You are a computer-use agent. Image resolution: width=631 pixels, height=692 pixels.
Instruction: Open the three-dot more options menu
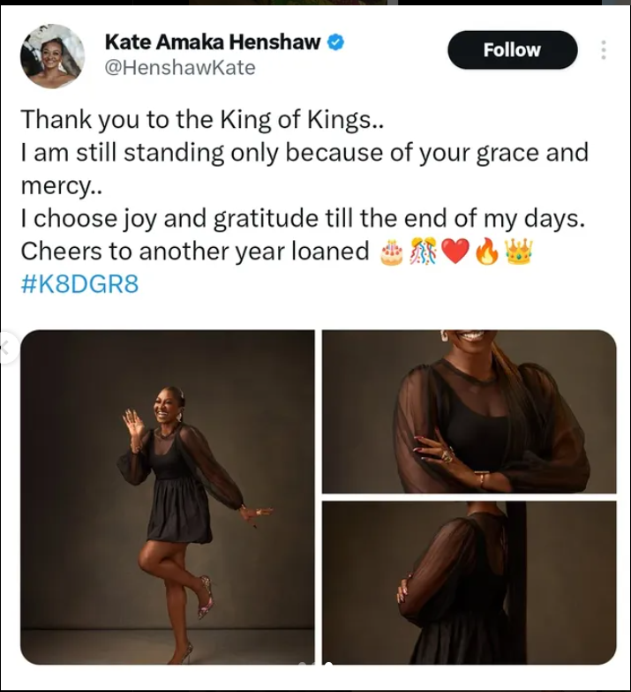(604, 49)
